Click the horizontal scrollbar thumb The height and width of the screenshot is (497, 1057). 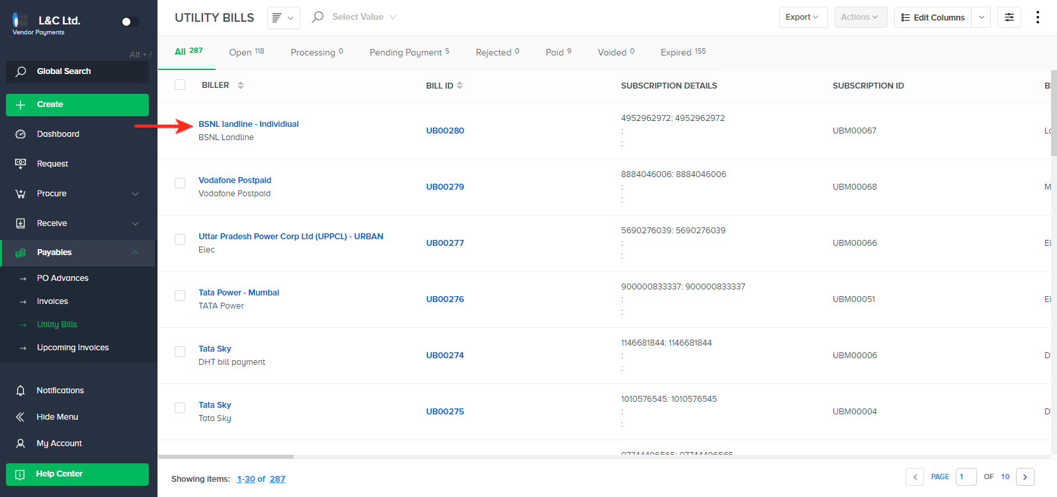[x=226, y=457]
